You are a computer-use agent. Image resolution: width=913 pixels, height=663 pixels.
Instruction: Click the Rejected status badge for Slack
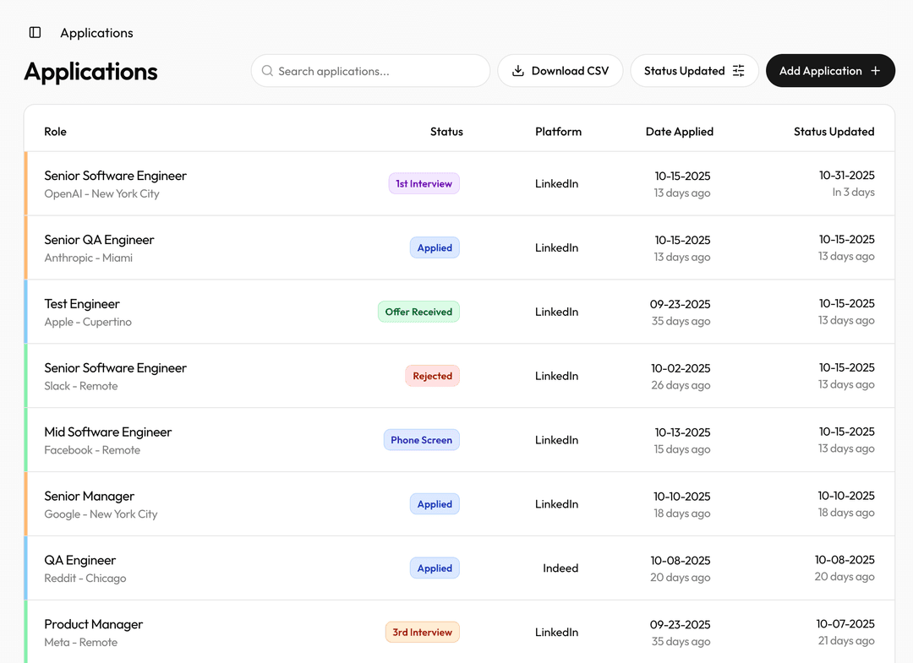pos(432,376)
